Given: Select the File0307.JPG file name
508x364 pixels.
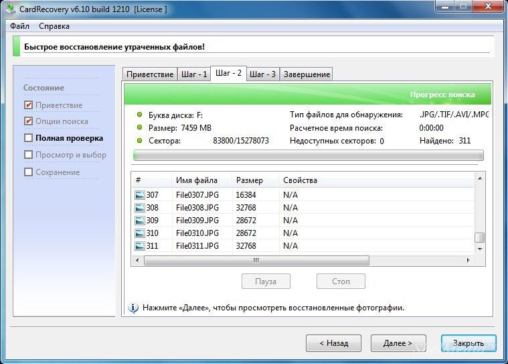Looking at the screenshot, I should (197, 195).
